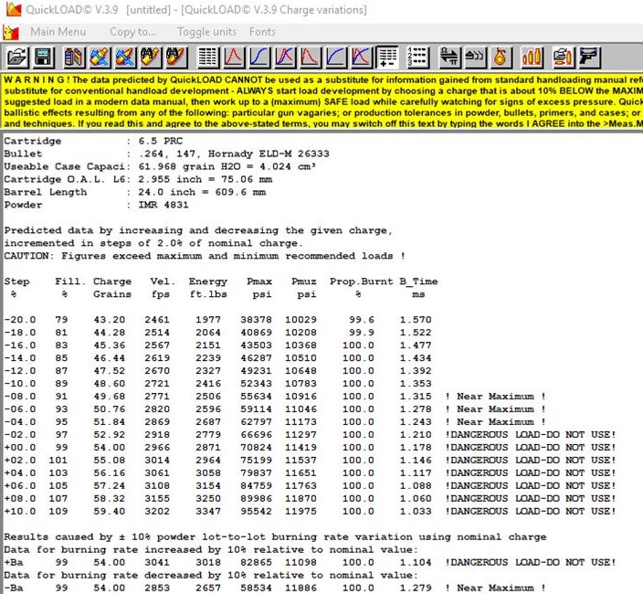Click the CAUTION figures exceed line

point(205,256)
